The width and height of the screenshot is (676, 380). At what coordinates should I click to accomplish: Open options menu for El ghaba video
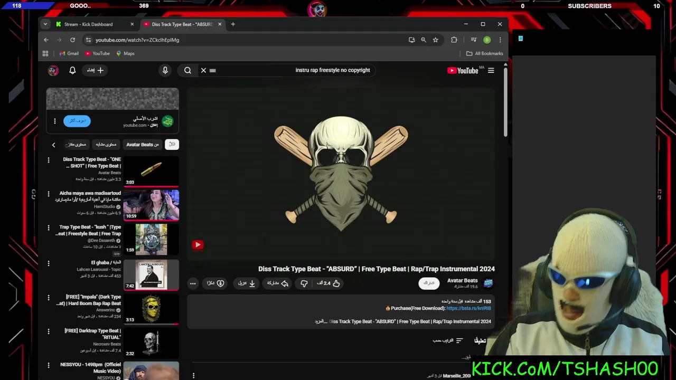49,263
